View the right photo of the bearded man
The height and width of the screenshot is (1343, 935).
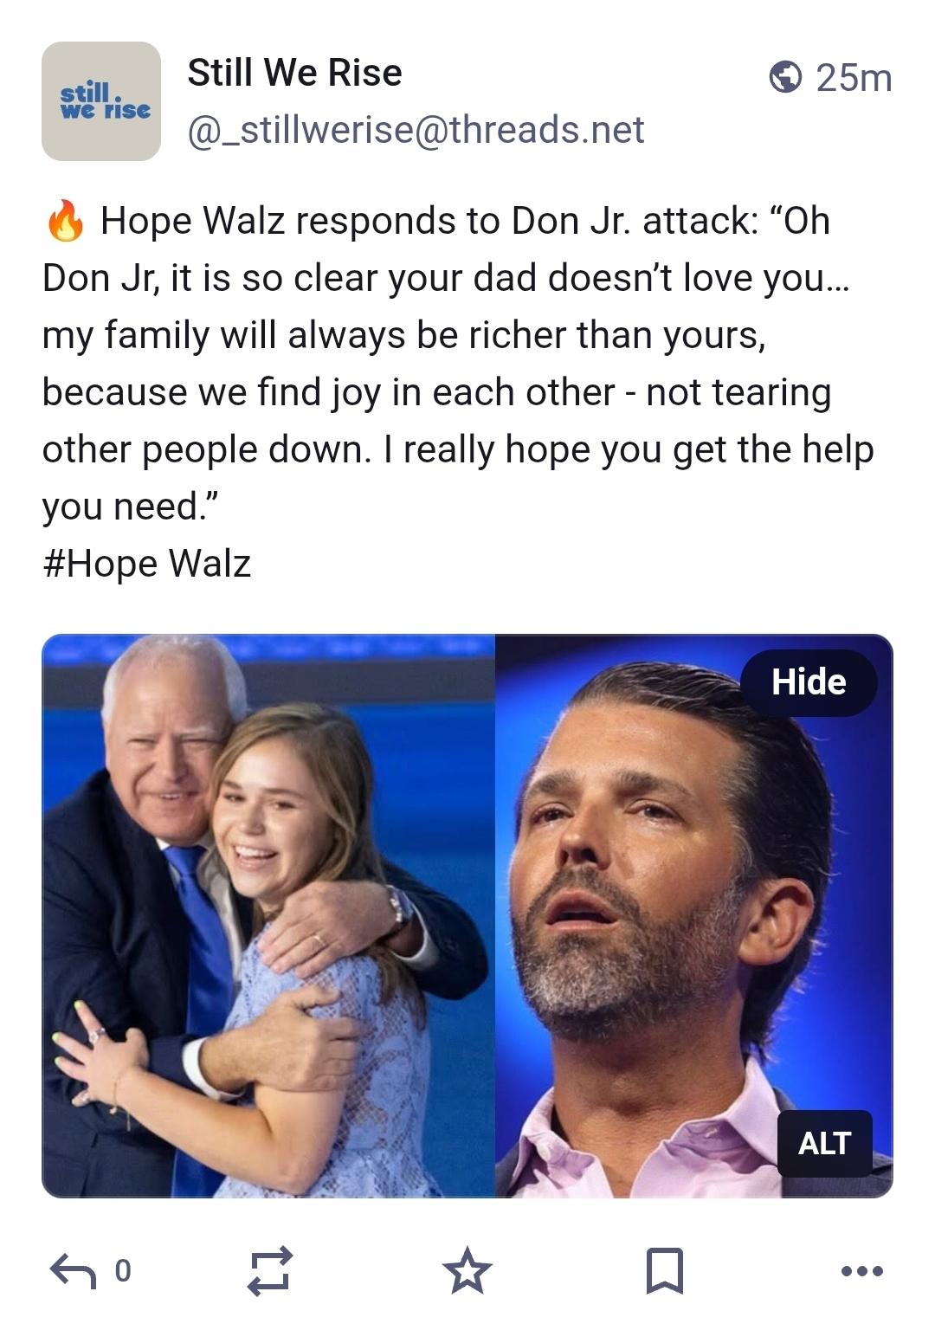point(693,916)
